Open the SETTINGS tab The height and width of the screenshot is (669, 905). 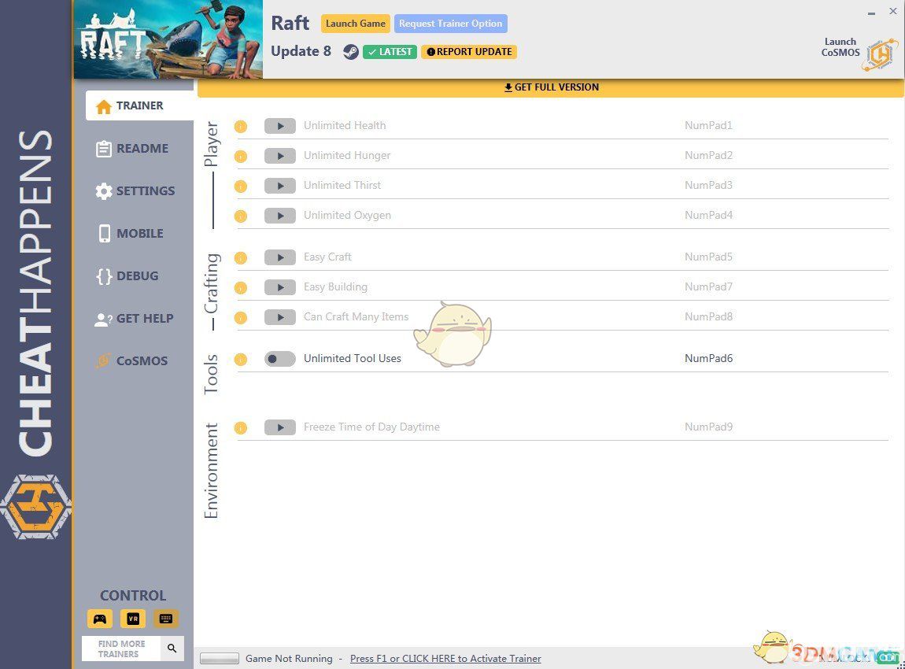(135, 191)
